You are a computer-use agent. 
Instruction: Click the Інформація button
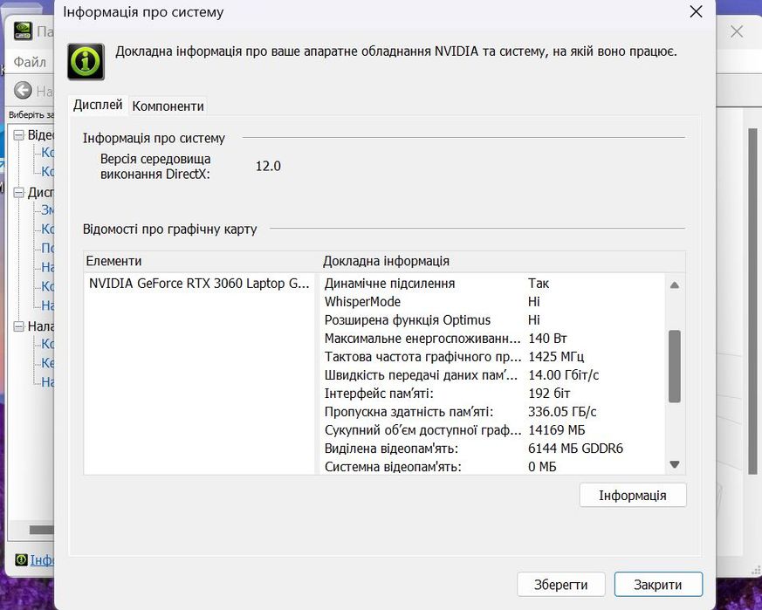pos(633,496)
